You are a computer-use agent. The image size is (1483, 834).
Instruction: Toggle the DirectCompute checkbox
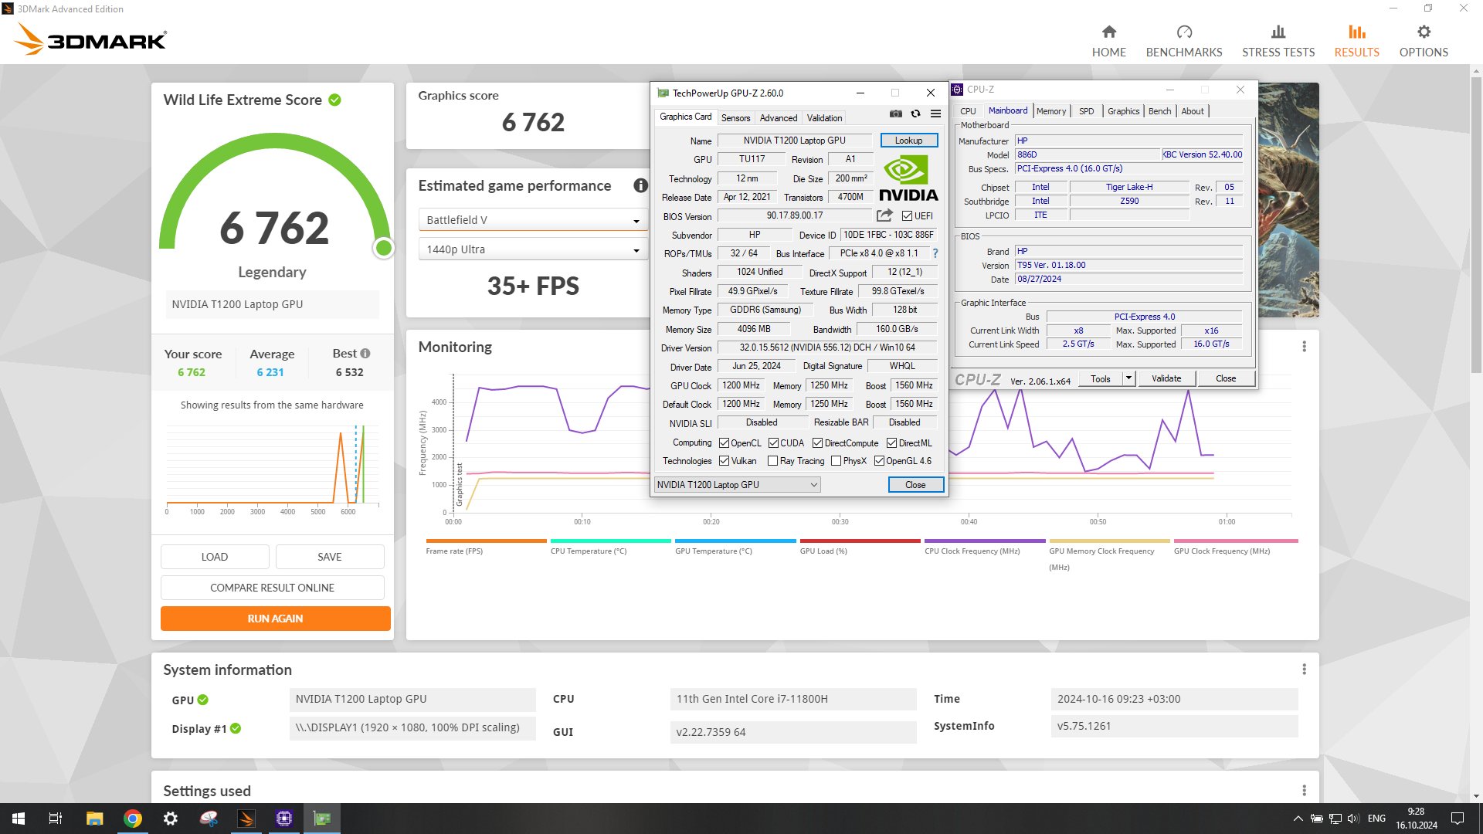[x=817, y=443]
